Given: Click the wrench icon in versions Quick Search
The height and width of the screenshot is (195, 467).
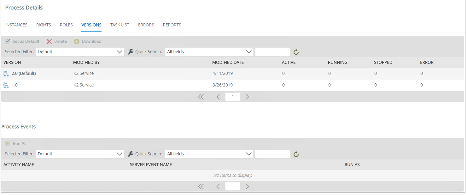Looking at the screenshot, I should pyautogui.click(x=131, y=52).
